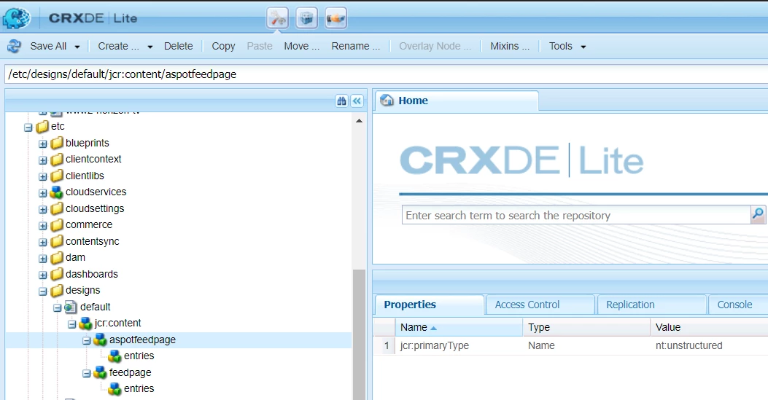This screenshot has height=400, width=768.
Task: Select the aspotfeedpage node icon
Action: click(101, 340)
